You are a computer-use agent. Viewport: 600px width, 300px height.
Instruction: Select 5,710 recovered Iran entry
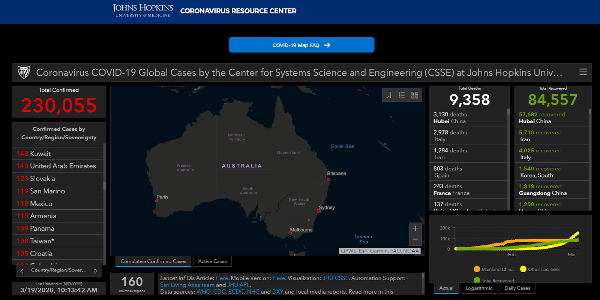click(552, 136)
